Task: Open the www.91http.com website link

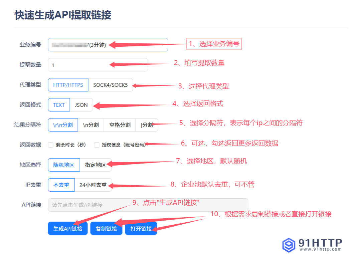Action: 321,249
